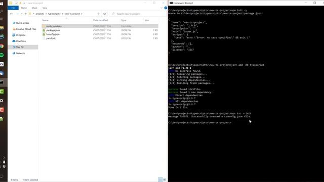This screenshot has width=324, height=182.
Task: Open taskbar search icon
Action: pyautogui.click(x=2, y=11)
